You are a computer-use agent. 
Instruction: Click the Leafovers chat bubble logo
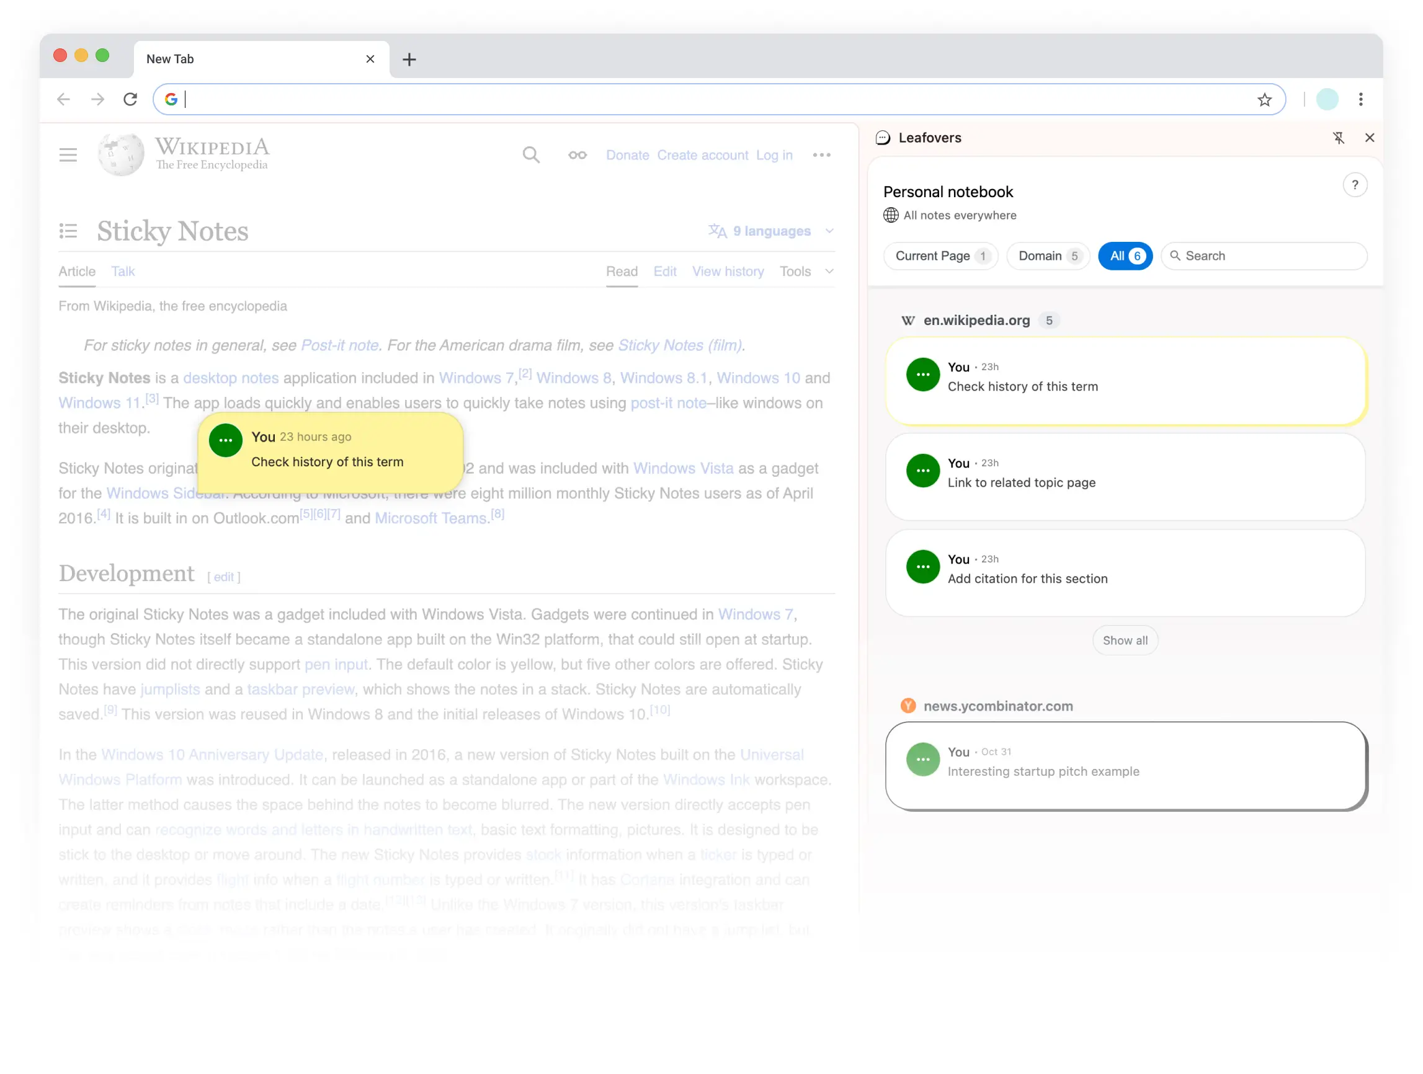pos(883,138)
